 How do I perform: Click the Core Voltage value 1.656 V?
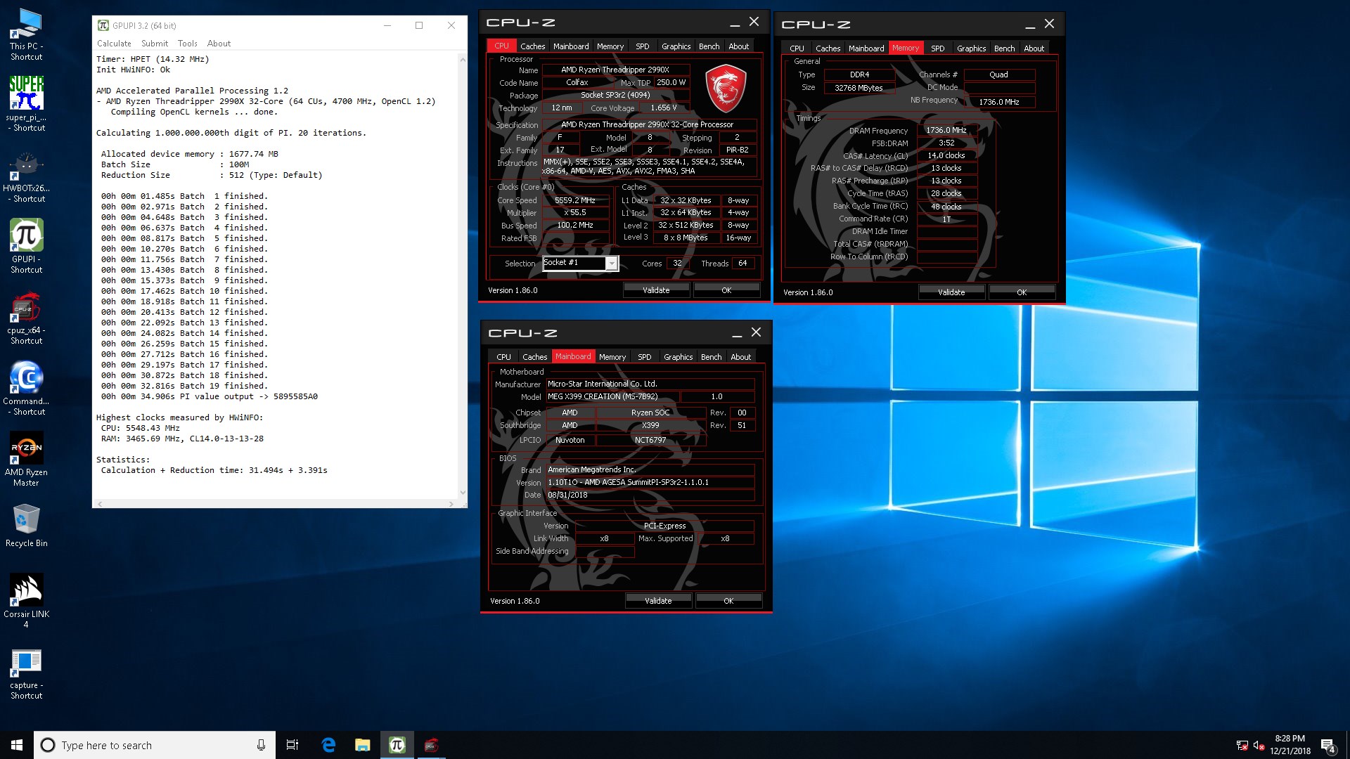pos(663,108)
